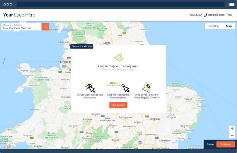The width and height of the screenshot is (237, 153).
Task: Click 'Please map your survey area' heading
Action: (x=118, y=66)
